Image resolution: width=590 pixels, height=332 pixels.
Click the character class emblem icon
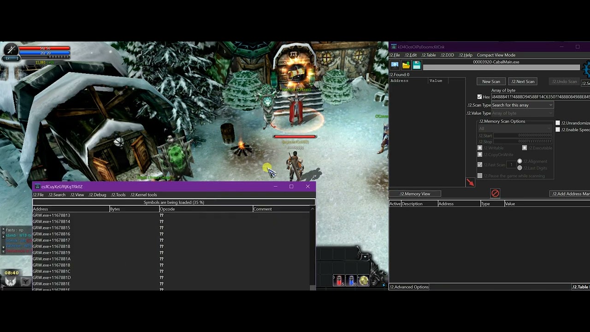(x=10, y=50)
